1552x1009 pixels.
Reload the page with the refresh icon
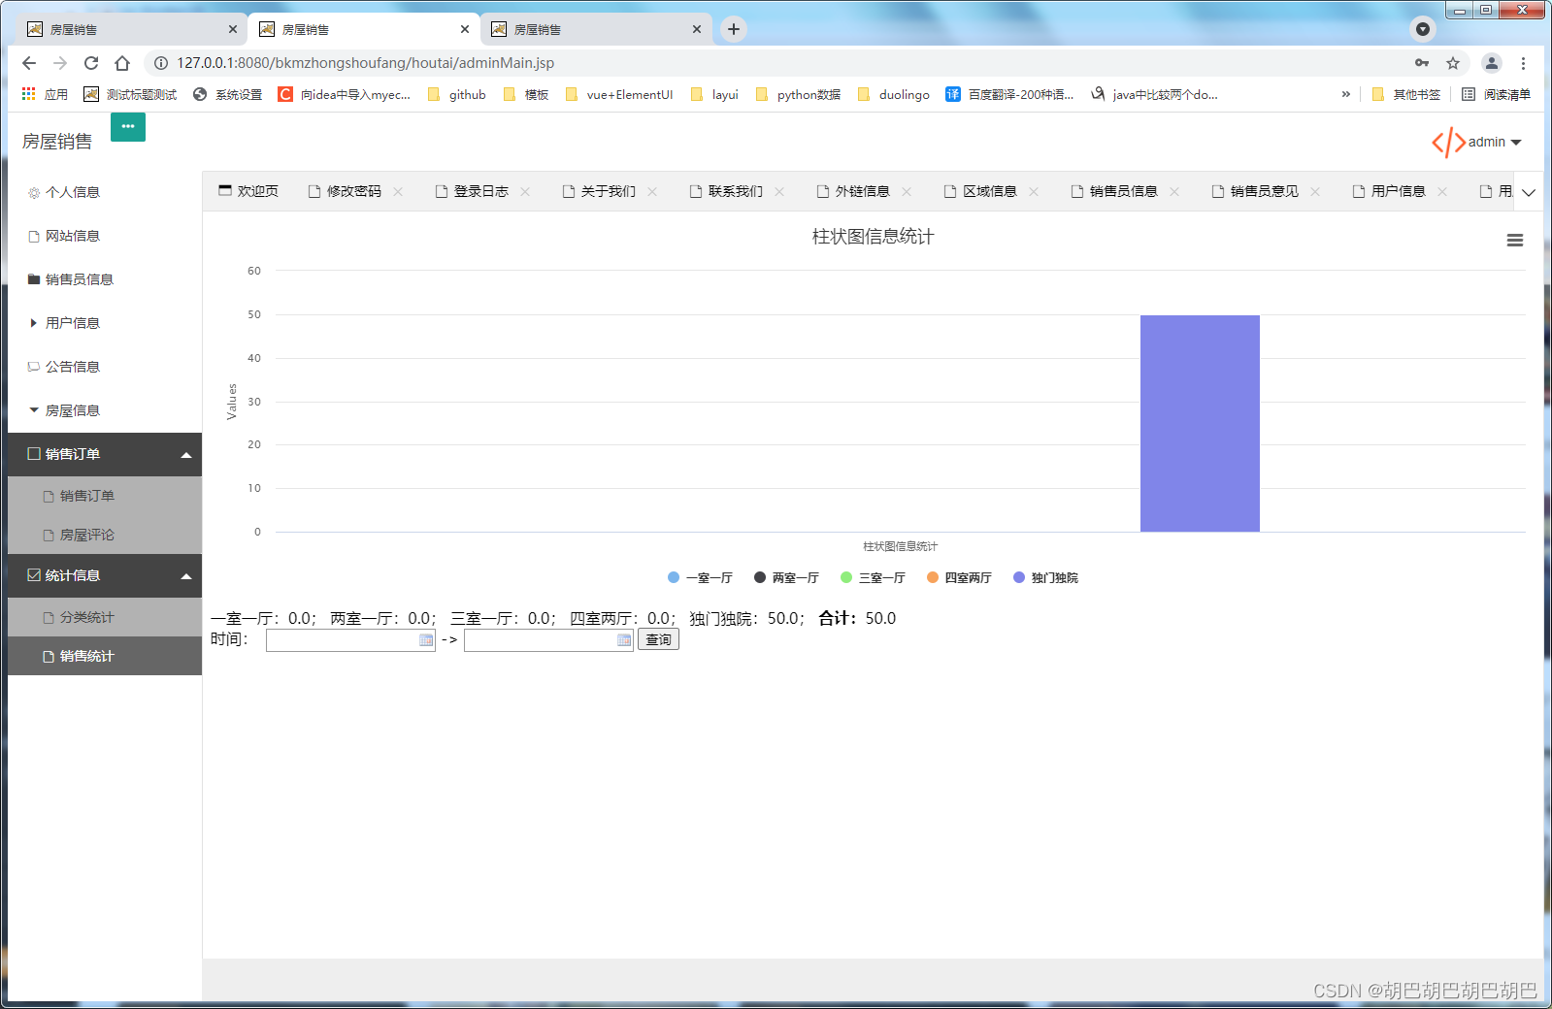pyautogui.click(x=91, y=63)
